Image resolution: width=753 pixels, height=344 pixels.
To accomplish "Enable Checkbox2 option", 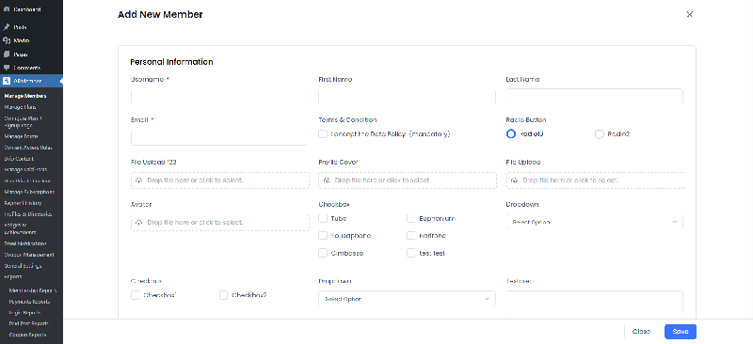I will tap(223, 295).
